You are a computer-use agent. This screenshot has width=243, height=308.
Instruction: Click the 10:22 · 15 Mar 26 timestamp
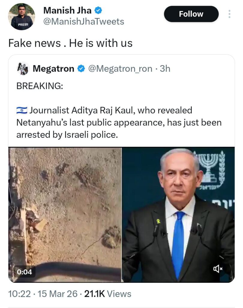43,294
